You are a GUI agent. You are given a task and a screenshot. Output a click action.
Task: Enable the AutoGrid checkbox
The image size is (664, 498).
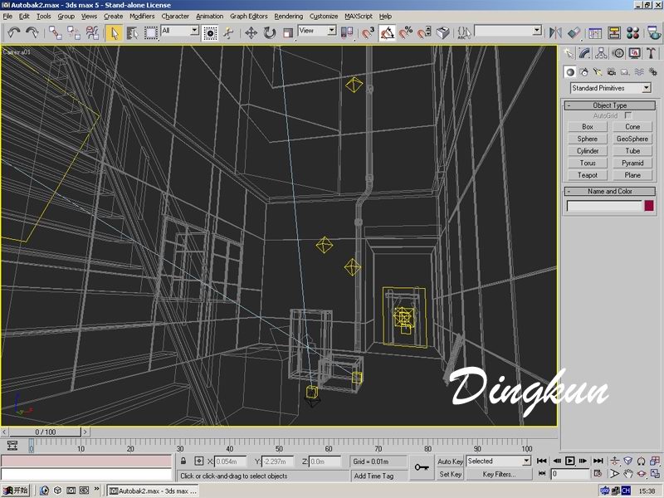(x=627, y=115)
